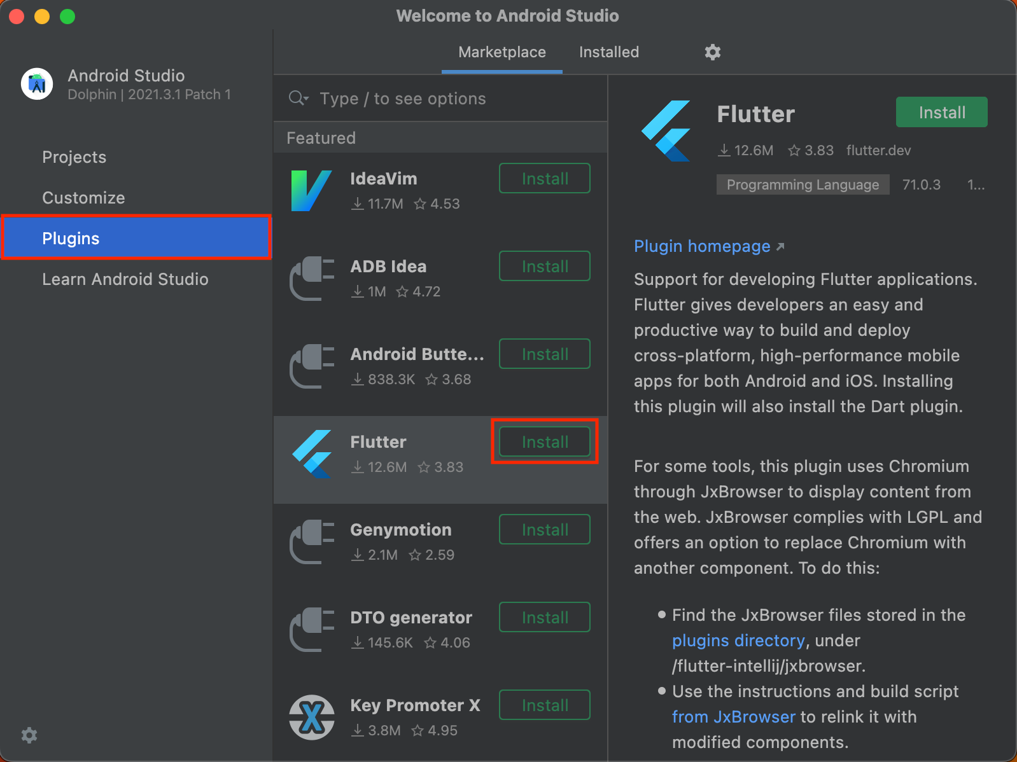Select the Android ButterKnife plug icon
Image resolution: width=1017 pixels, height=762 pixels.
pos(312,366)
